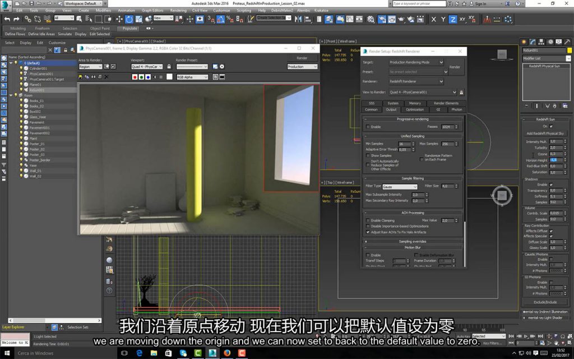574x359 pixels.
Task: Open Viewport Quad 4 dropdown in frame window
Action: (147, 67)
